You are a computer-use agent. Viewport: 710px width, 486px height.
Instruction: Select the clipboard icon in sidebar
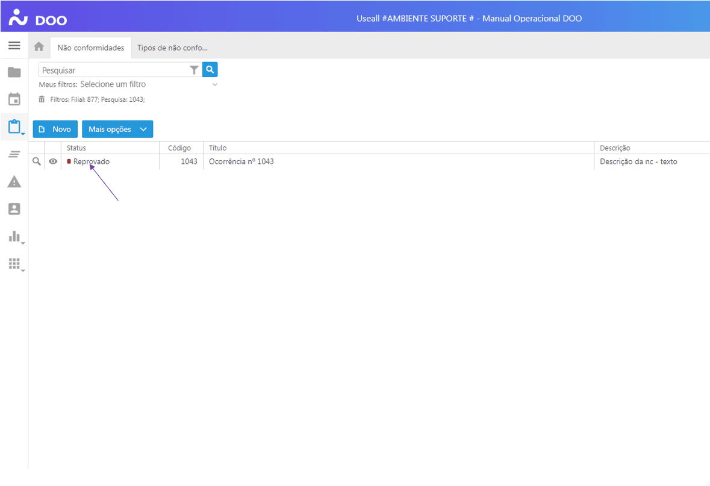(14, 126)
